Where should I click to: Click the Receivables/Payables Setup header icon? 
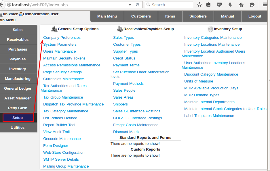pyautogui.click(x=120, y=29)
